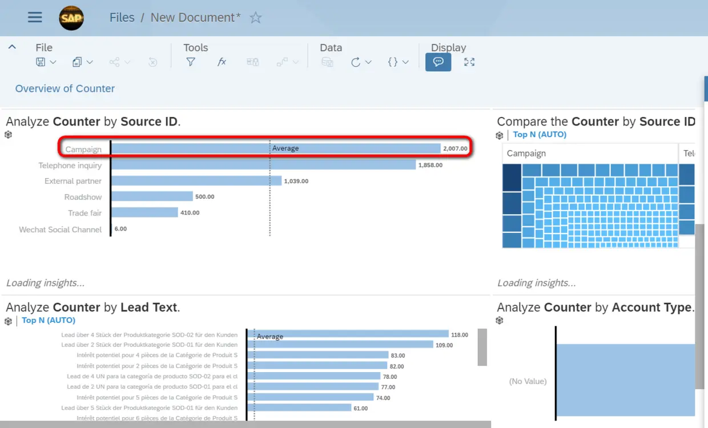Click the Share icon in File section
This screenshot has width=708, height=428.
pyautogui.click(x=115, y=62)
